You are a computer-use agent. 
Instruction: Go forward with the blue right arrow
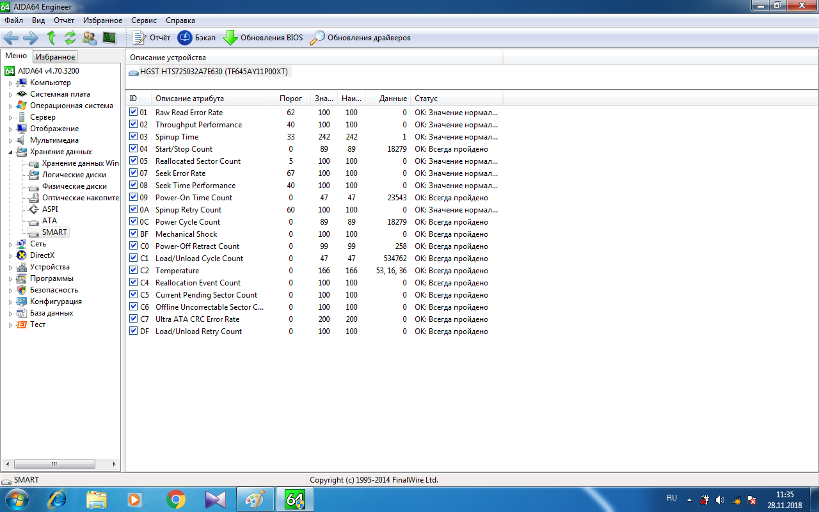(x=30, y=38)
